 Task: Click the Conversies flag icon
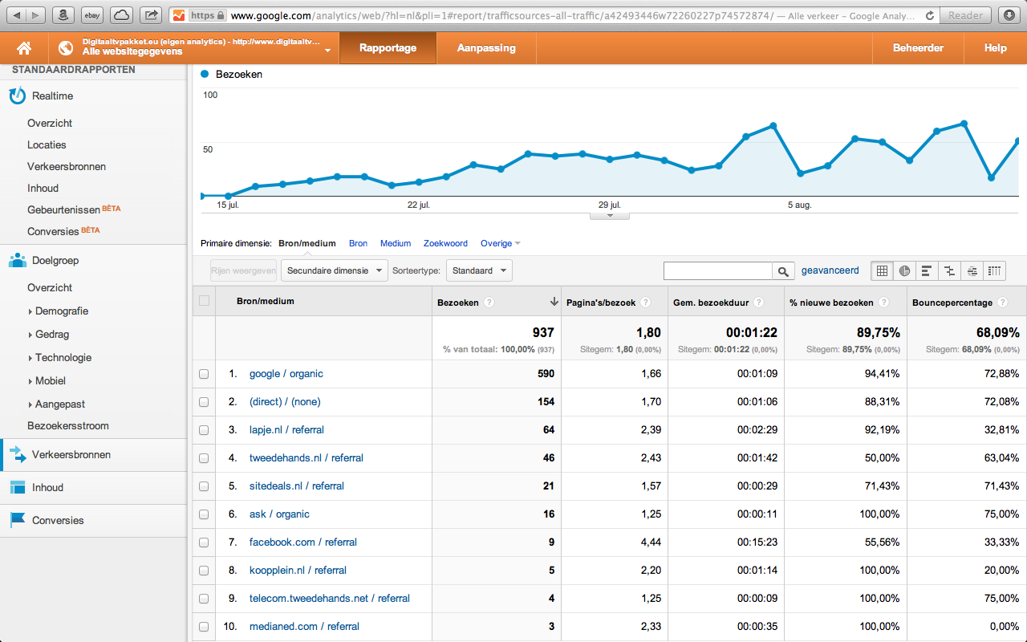coord(17,520)
